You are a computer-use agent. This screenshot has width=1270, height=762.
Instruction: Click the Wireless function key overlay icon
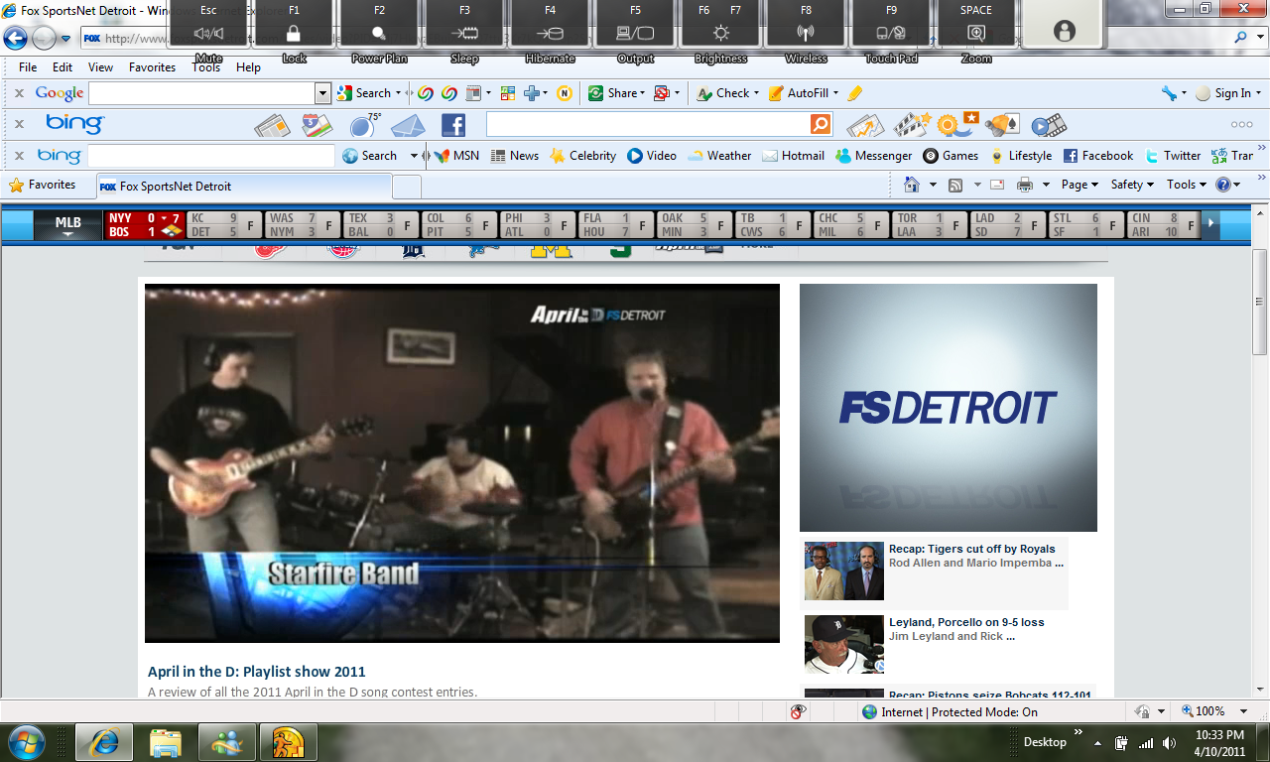pos(806,33)
